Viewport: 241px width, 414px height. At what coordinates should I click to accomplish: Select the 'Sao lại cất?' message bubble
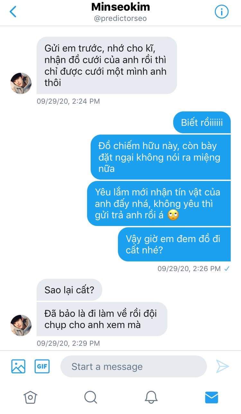coord(69,290)
